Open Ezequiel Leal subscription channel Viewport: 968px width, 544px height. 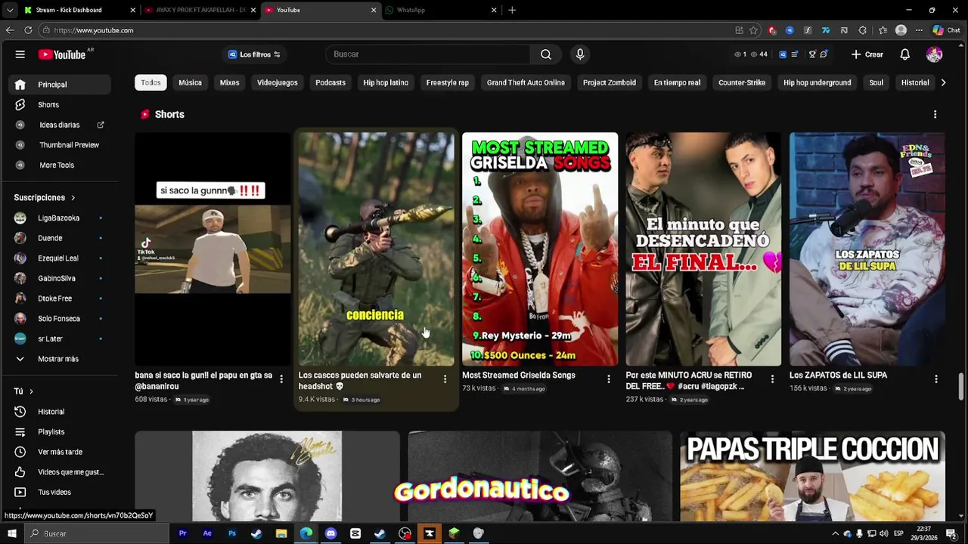coord(58,258)
